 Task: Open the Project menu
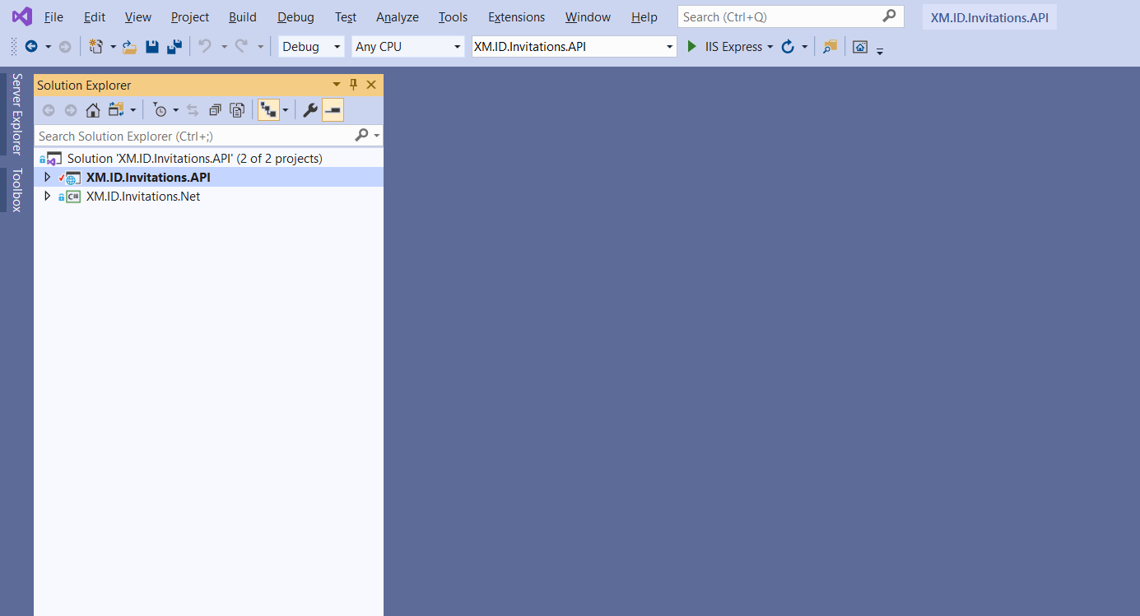(x=190, y=16)
